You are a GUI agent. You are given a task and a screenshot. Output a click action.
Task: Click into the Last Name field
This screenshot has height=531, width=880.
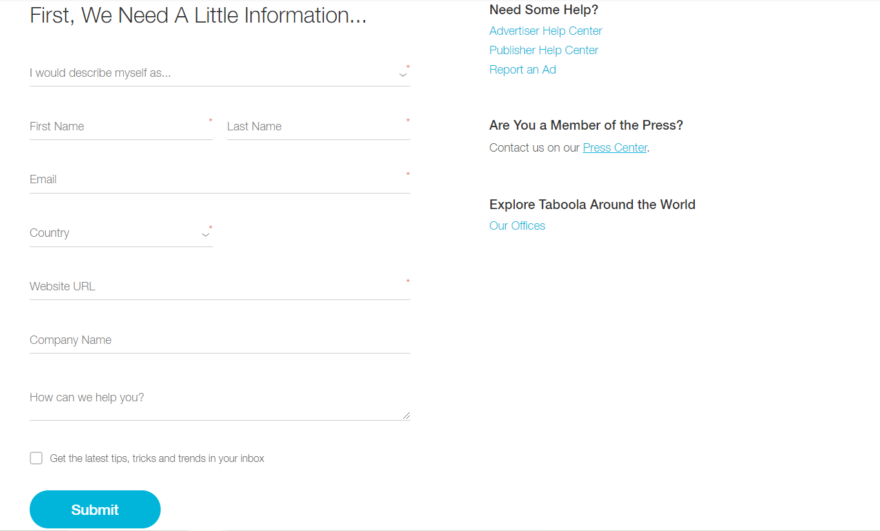point(317,126)
